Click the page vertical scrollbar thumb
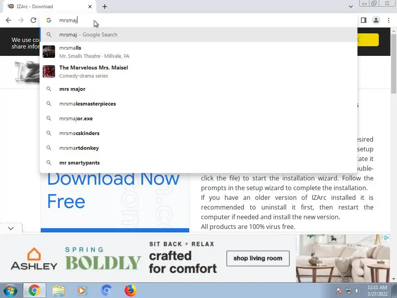The width and height of the screenshot is (397, 298). pos(394,63)
